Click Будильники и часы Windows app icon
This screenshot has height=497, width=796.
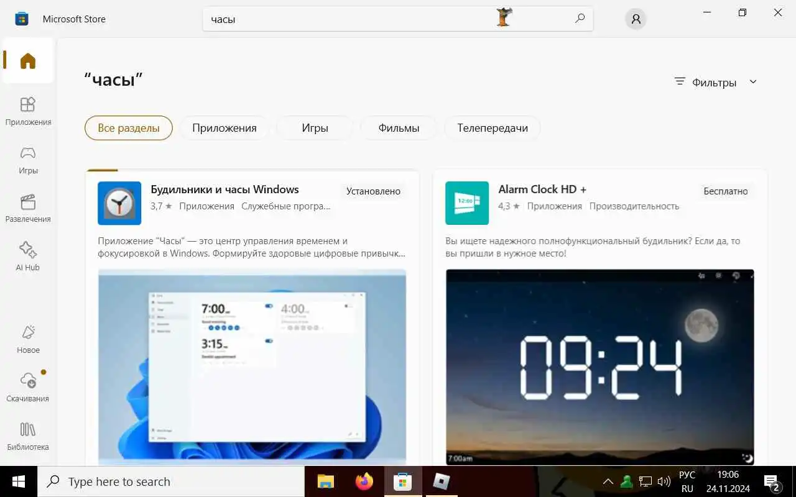pyautogui.click(x=119, y=203)
